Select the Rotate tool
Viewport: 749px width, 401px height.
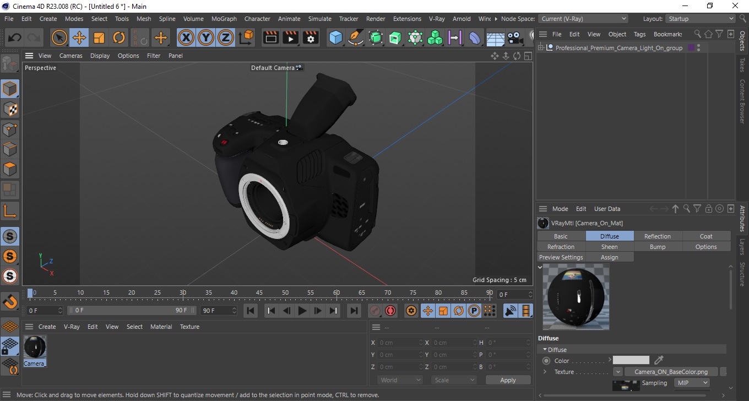pyautogui.click(x=119, y=38)
